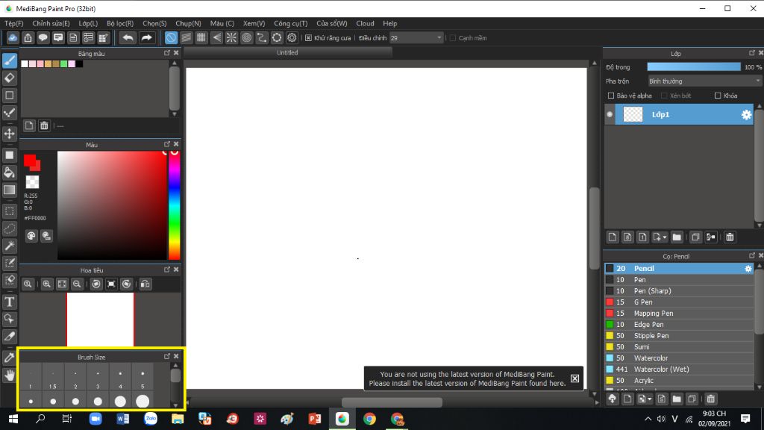Click the red foreground color square
The width and height of the screenshot is (764, 430).
[30, 161]
